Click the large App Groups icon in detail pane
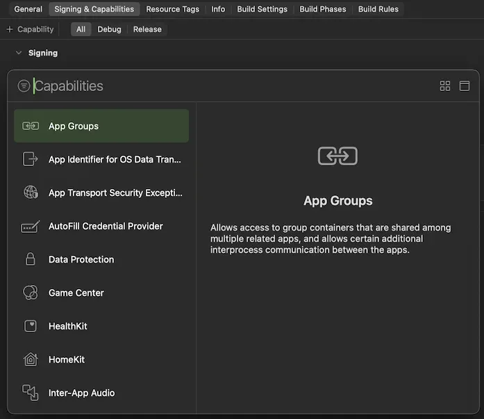484x419 pixels. pyautogui.click(x=337, y=156)
